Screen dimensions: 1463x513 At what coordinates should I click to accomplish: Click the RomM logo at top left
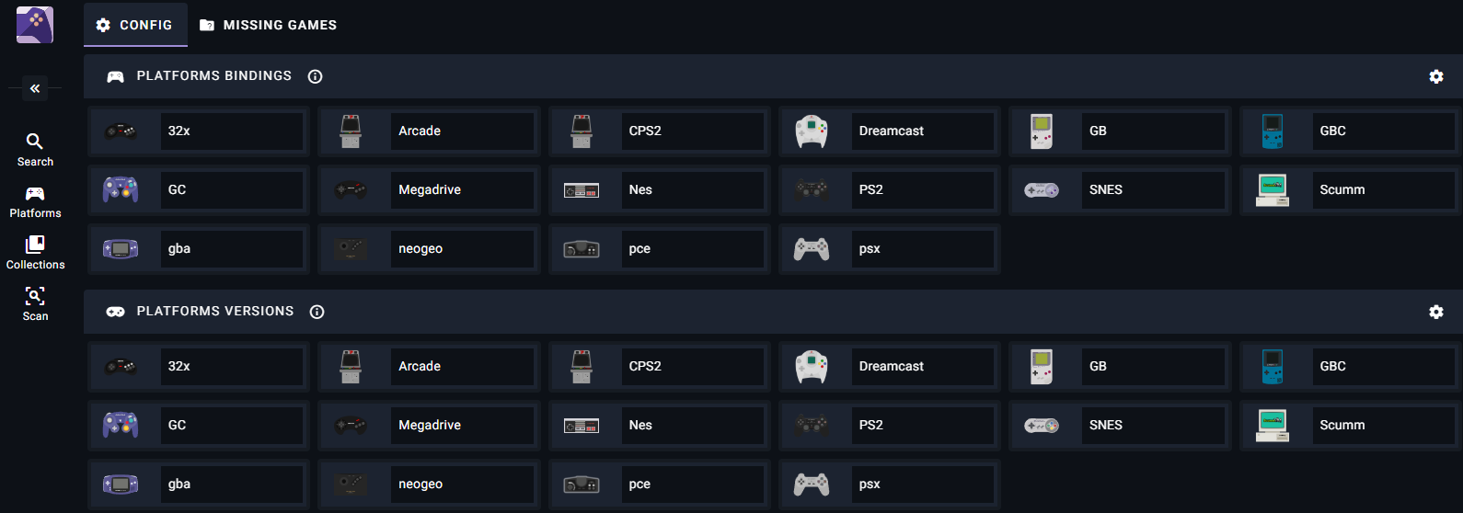(35, 25)
